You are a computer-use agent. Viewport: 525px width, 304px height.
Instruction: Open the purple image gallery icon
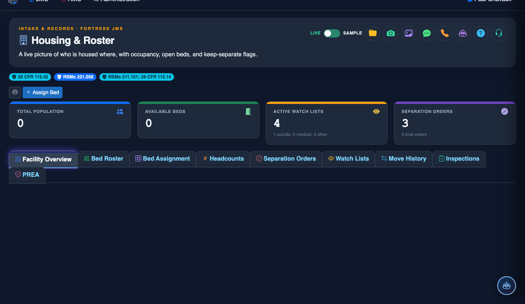click(408, 33)
